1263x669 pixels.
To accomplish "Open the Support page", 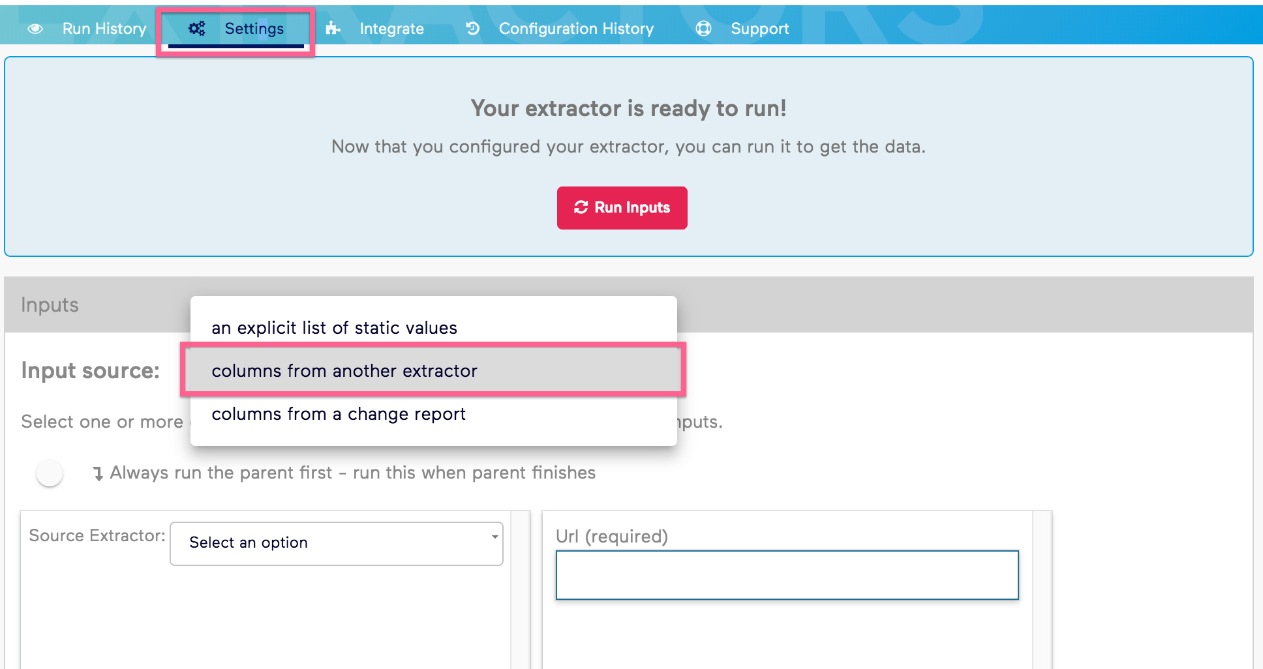I will [760, 29].
